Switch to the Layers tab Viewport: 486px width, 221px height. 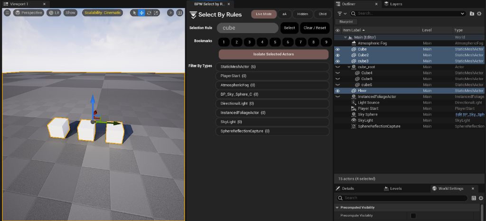[393, 4]
